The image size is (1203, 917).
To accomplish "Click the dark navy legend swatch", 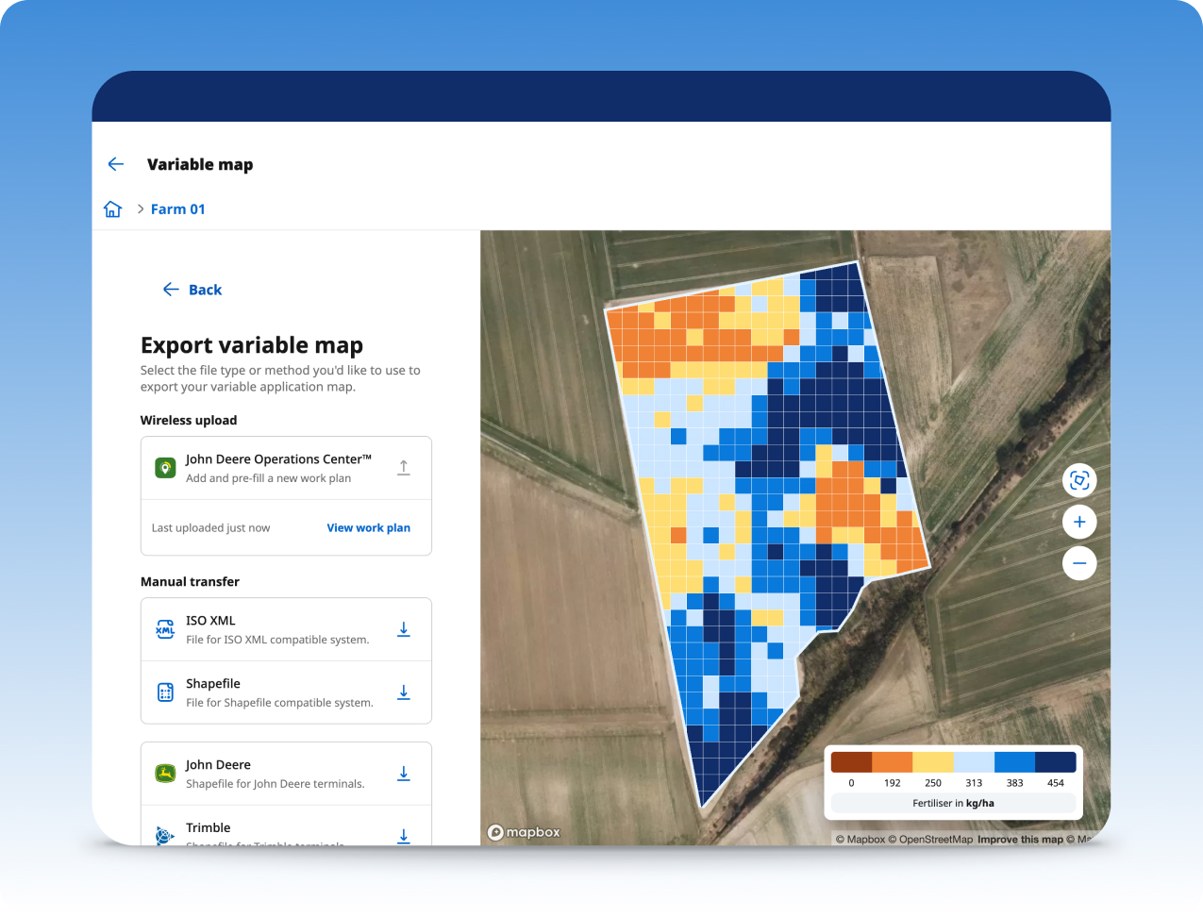I will pos(1056,762).
